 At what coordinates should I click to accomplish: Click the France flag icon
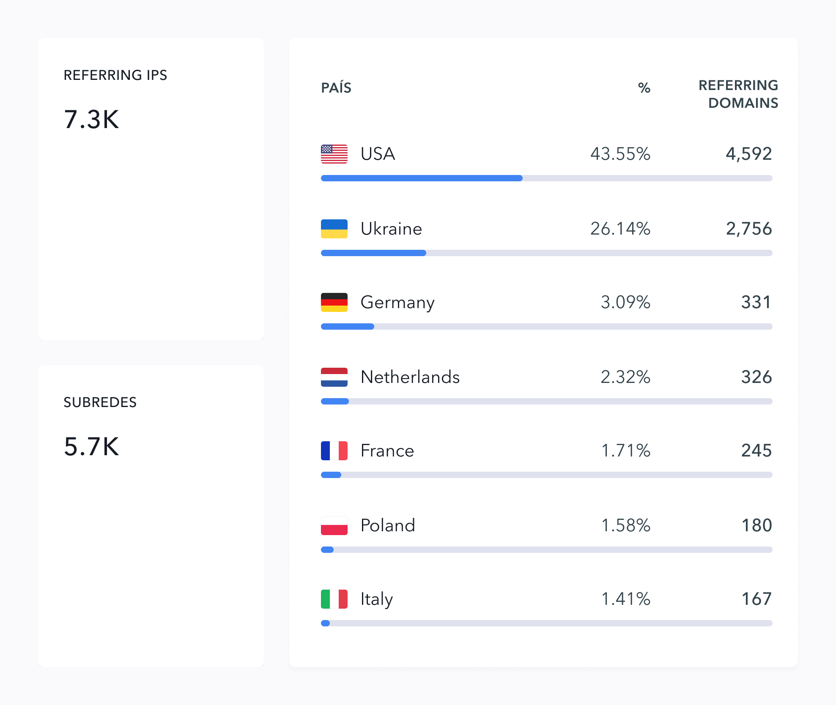coord(334,451)
